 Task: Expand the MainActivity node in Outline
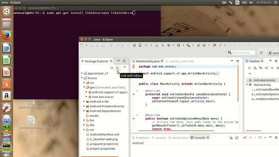[x=247, y=85]
